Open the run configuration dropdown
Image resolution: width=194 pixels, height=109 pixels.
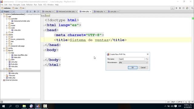(x=172, y=8)
